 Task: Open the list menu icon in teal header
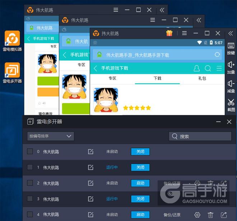pos(219,68)
